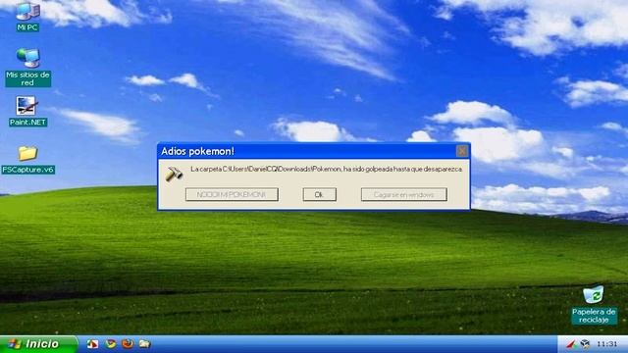Close the Adios pokemon! dialog

click(462, 151)
